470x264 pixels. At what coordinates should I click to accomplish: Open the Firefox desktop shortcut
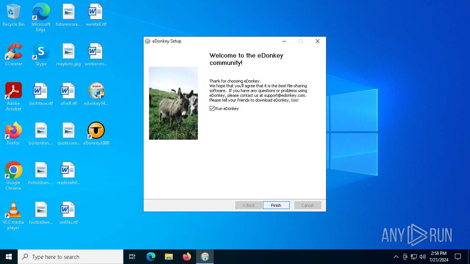click(x=14, y=134)
